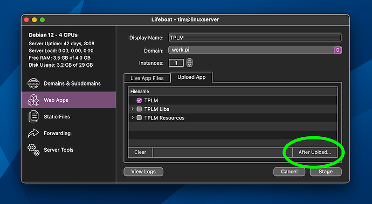Click the Lifeboat window title text
The height and width of the screenshot is (204, 372).
tap(185, 19)
